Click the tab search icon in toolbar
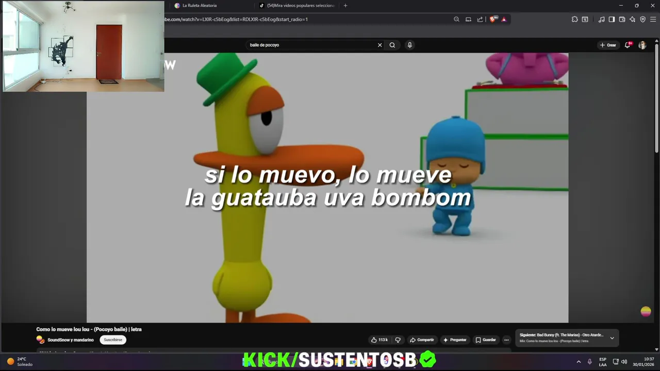This screenshot has height=371, width=660. coord(585,19)
